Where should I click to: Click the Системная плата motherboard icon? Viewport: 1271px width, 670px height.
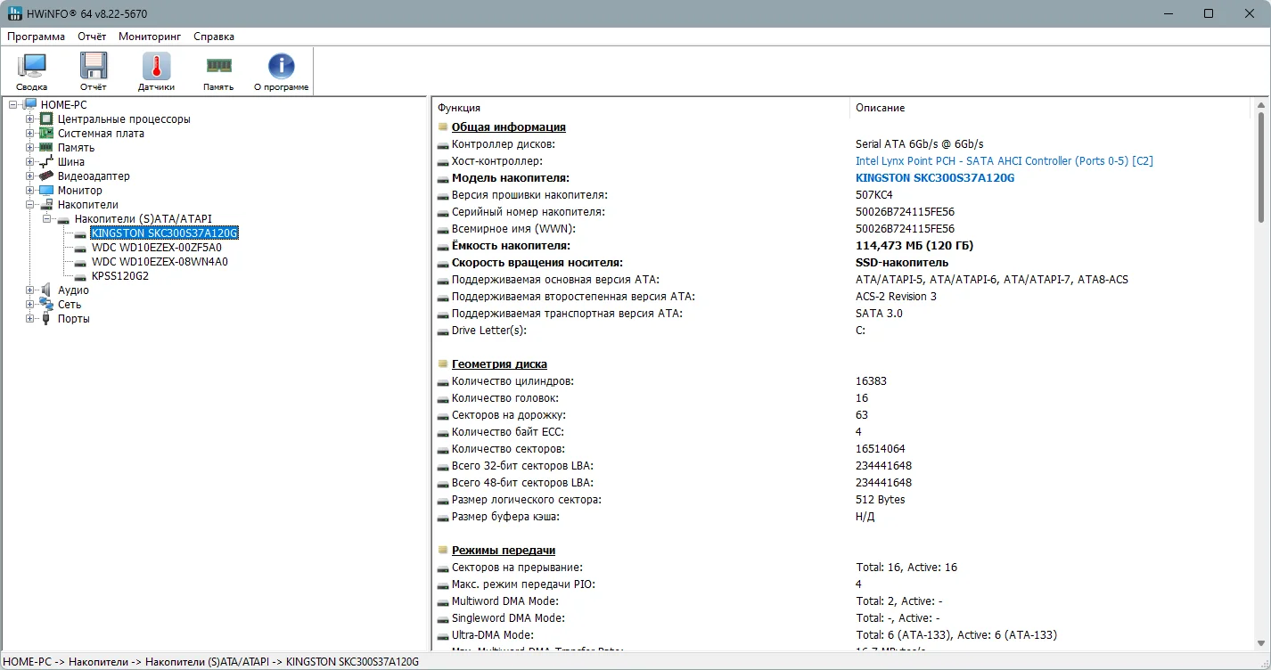tap(46, 134)
